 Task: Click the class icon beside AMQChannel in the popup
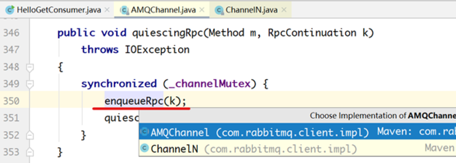coord(145,132)
